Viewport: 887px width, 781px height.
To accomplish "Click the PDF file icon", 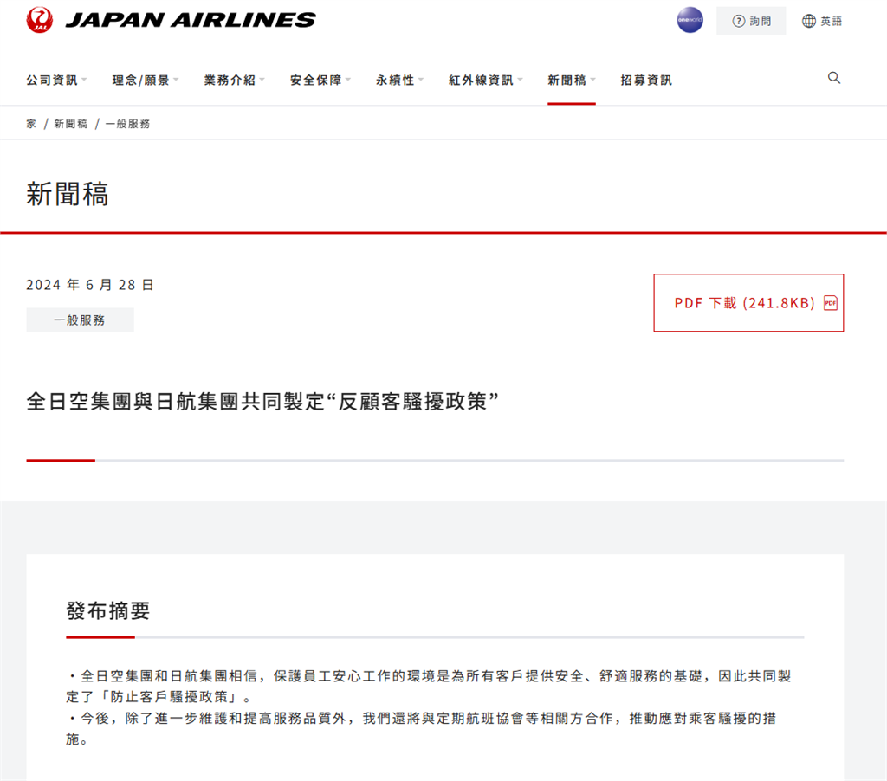I will click(x=831, y=303).
